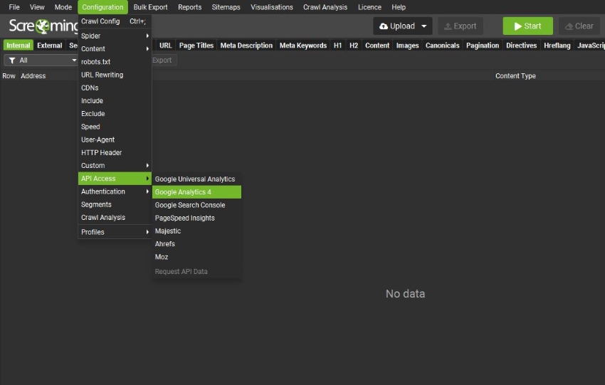Click the Start play icon

pyautogui.click(x=517, y=26)
